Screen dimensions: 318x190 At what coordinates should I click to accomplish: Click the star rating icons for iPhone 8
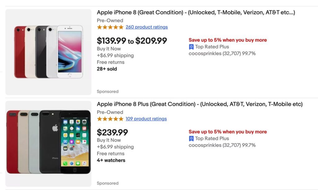point(110,27)
